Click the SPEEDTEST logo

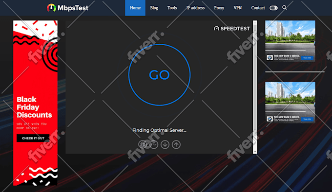coord(231,29)
